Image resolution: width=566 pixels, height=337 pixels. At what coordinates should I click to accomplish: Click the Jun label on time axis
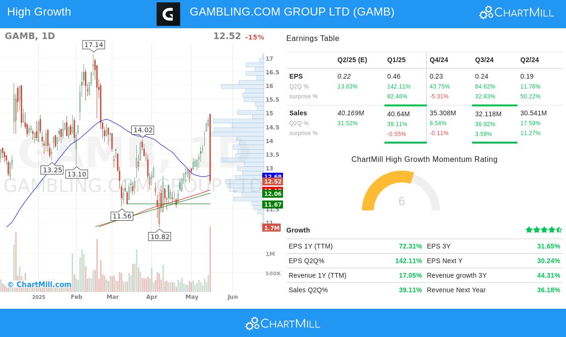[x=233, y=297]
